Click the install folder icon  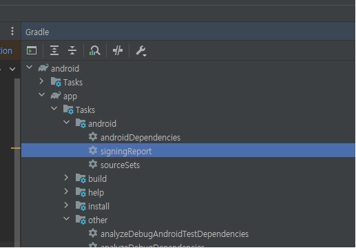81,206
